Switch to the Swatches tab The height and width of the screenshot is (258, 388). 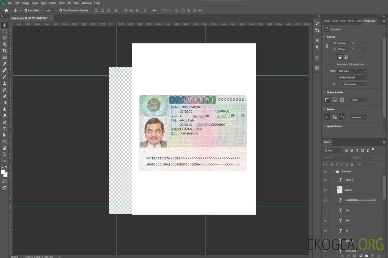pyautogui.click(x=327, y=21)
